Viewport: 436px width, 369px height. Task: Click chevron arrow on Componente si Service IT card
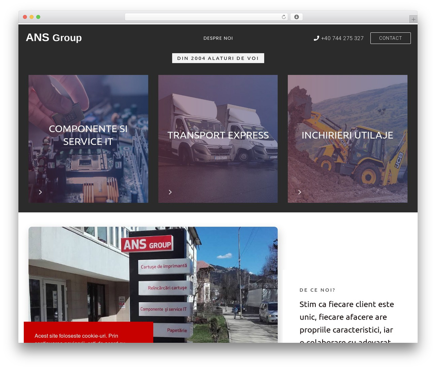(40, 192)
